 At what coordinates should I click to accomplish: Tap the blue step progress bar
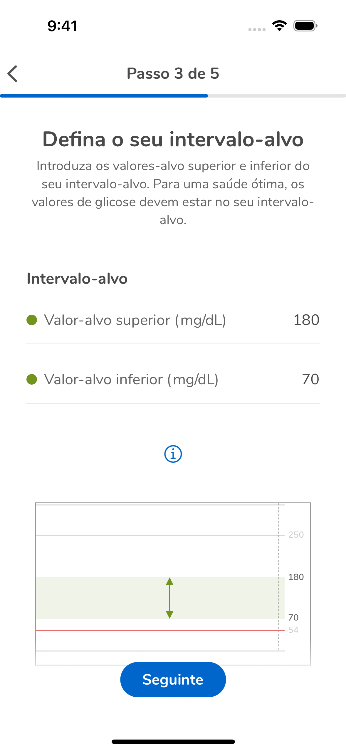(x=104, y=96)
